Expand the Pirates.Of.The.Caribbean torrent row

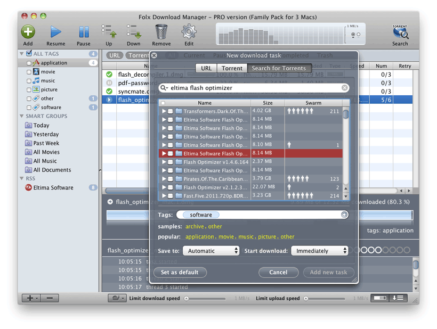[x=164, y=179]
